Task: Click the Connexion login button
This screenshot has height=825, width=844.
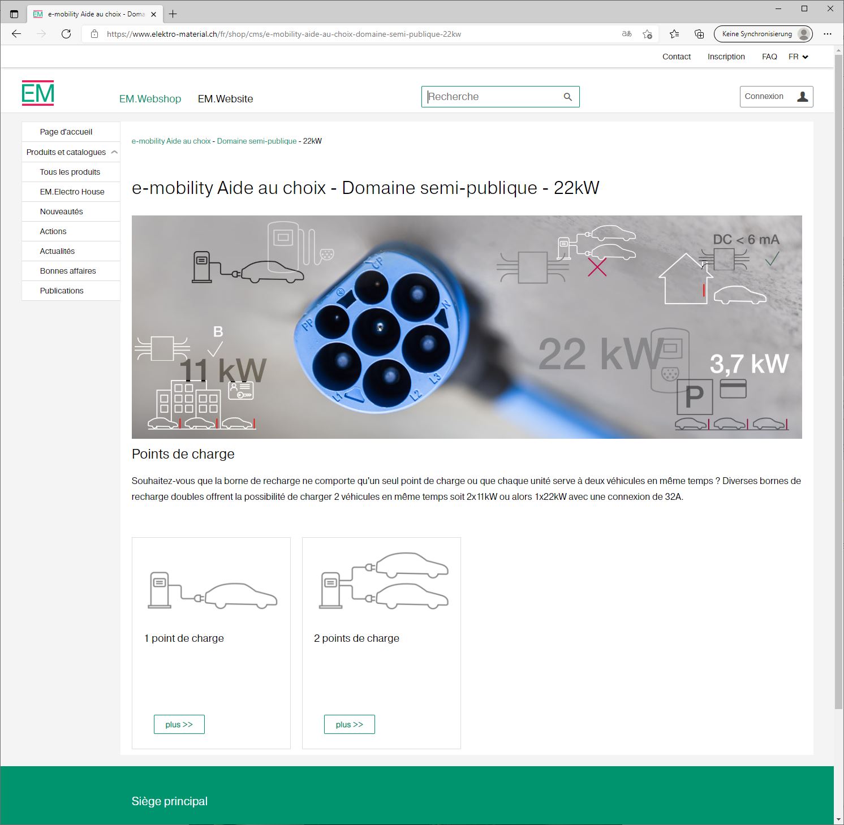Action: click(776, 97)
